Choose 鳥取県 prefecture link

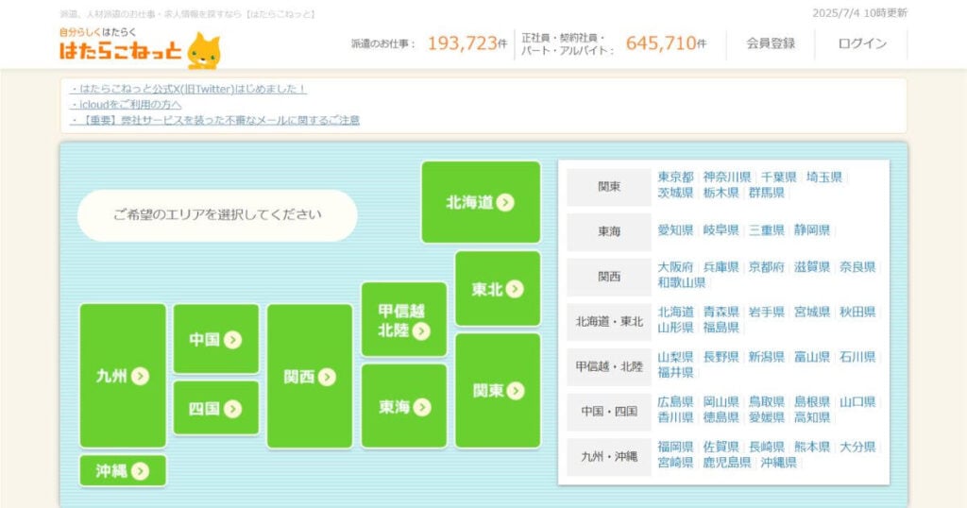pyautogui.click(x=767, y=402)
